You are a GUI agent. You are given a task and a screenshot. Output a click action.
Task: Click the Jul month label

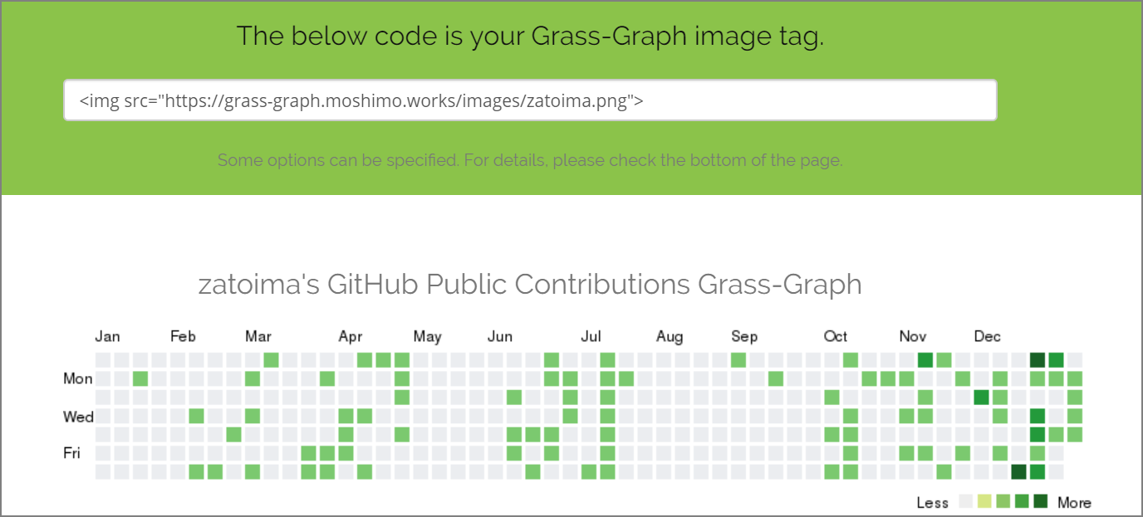pos(591,336)
